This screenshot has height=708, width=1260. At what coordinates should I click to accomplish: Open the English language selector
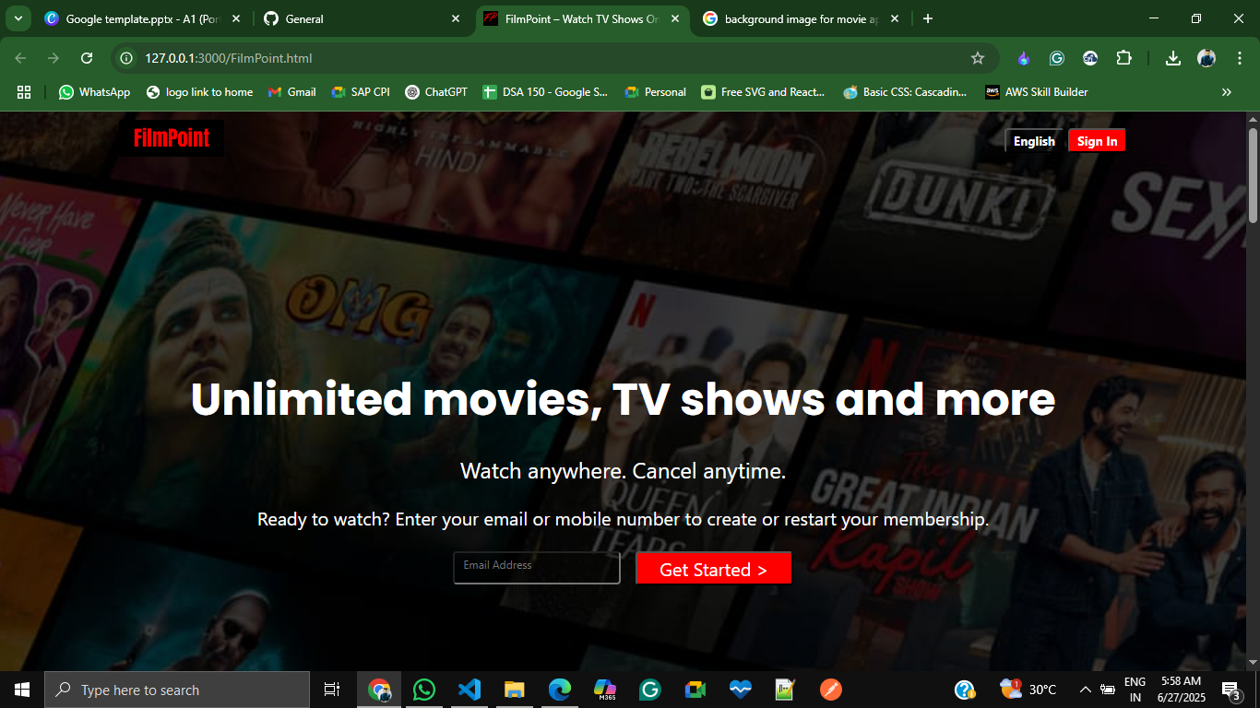click(1033, 140)
